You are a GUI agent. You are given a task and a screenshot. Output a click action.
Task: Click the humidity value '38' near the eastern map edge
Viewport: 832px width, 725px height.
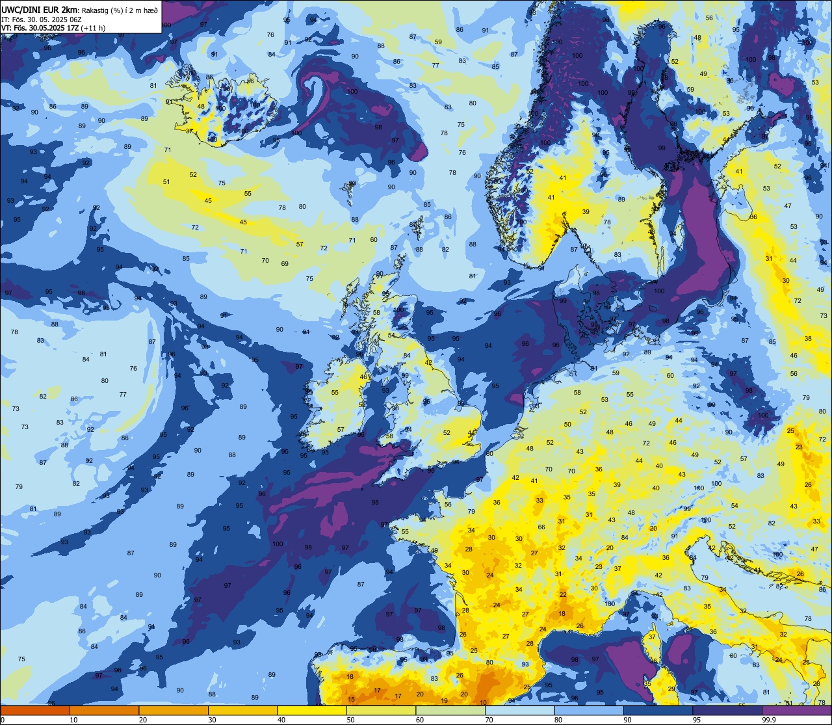[x=808, y=339]
